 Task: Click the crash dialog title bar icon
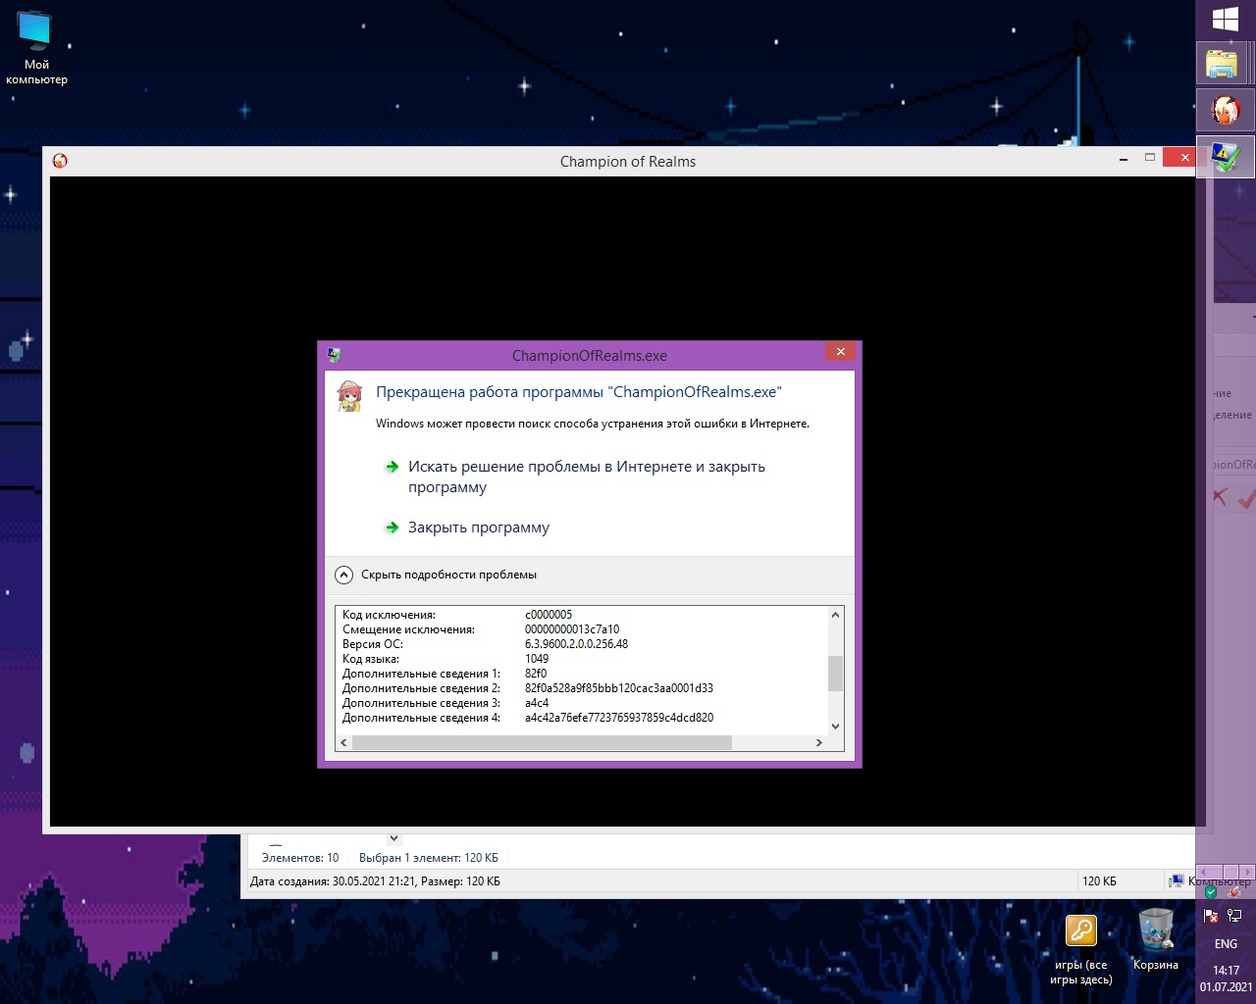point(334,355)
